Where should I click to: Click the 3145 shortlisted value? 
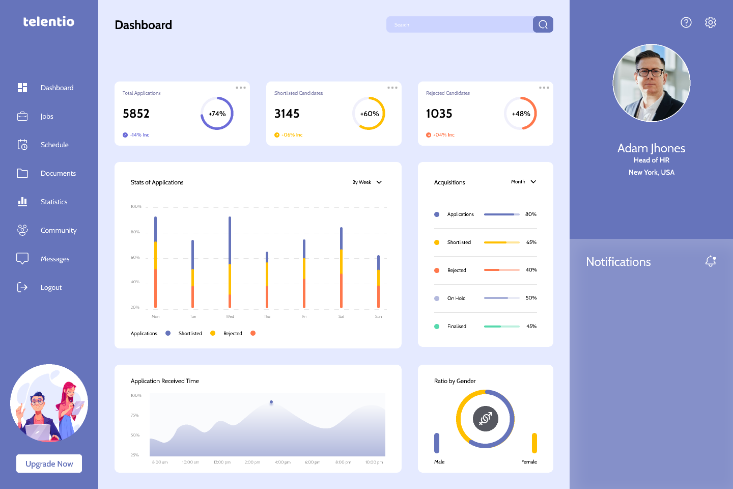click(287, 114)
